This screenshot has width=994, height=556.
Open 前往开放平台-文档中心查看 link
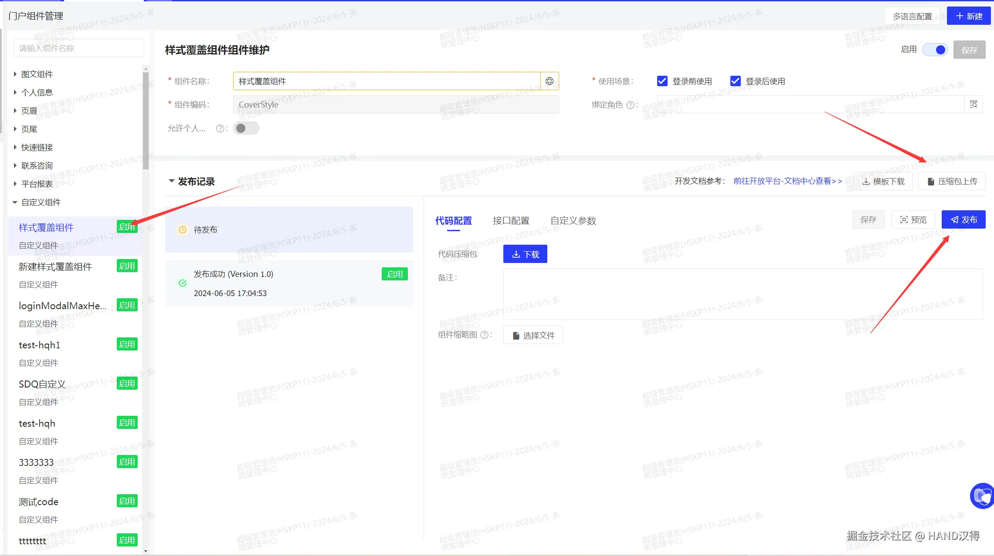(787, 181)
